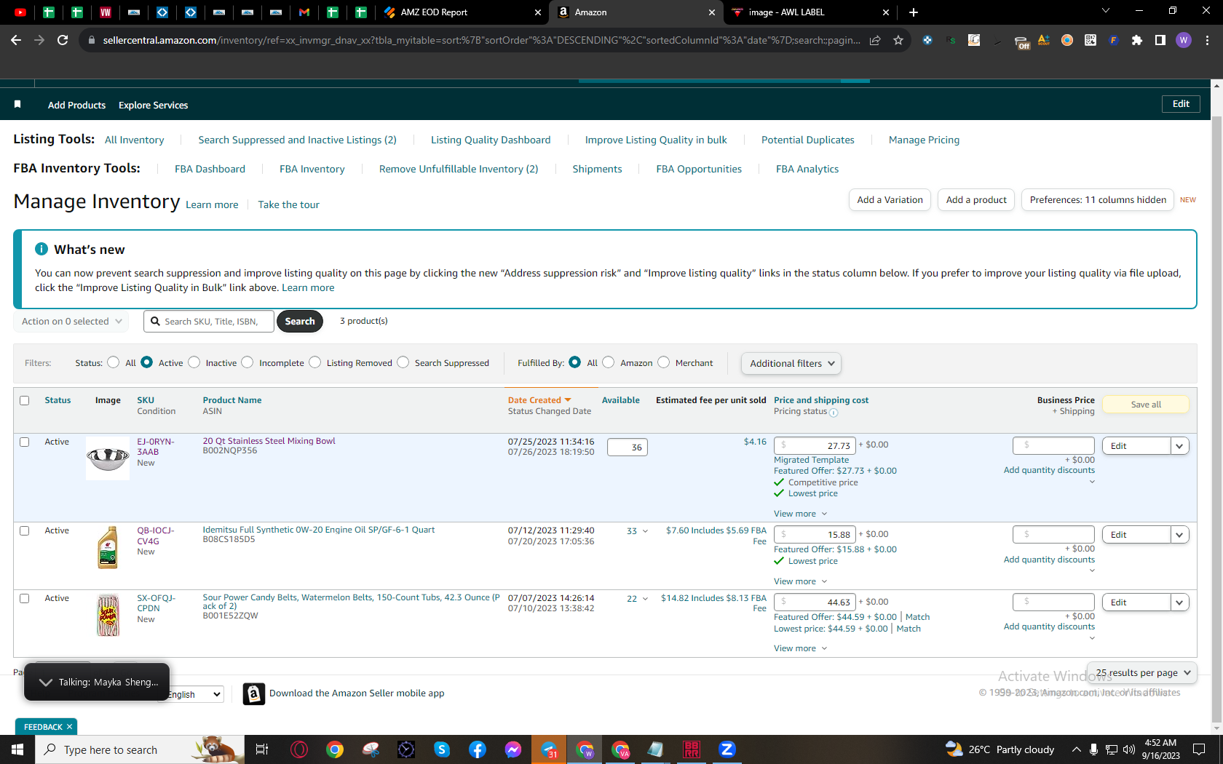Share this page from the address bar
This screenshot has height=764, width=1223.
875,40
